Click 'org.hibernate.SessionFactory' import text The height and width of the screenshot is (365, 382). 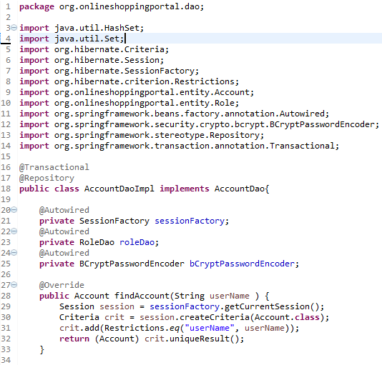pos(124,71)
